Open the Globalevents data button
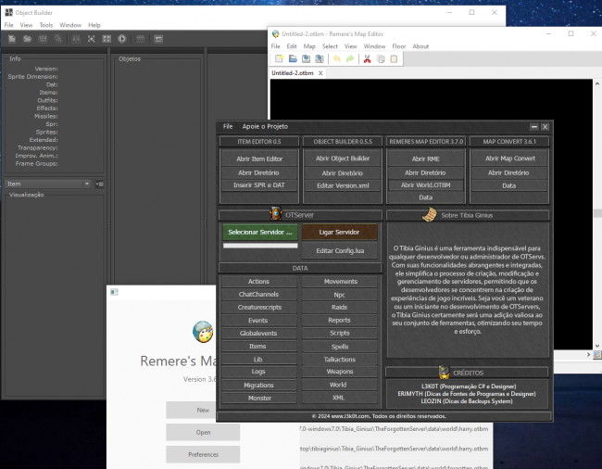The width and height of the screenshot is (602, 469). click(x=258, y=334)
